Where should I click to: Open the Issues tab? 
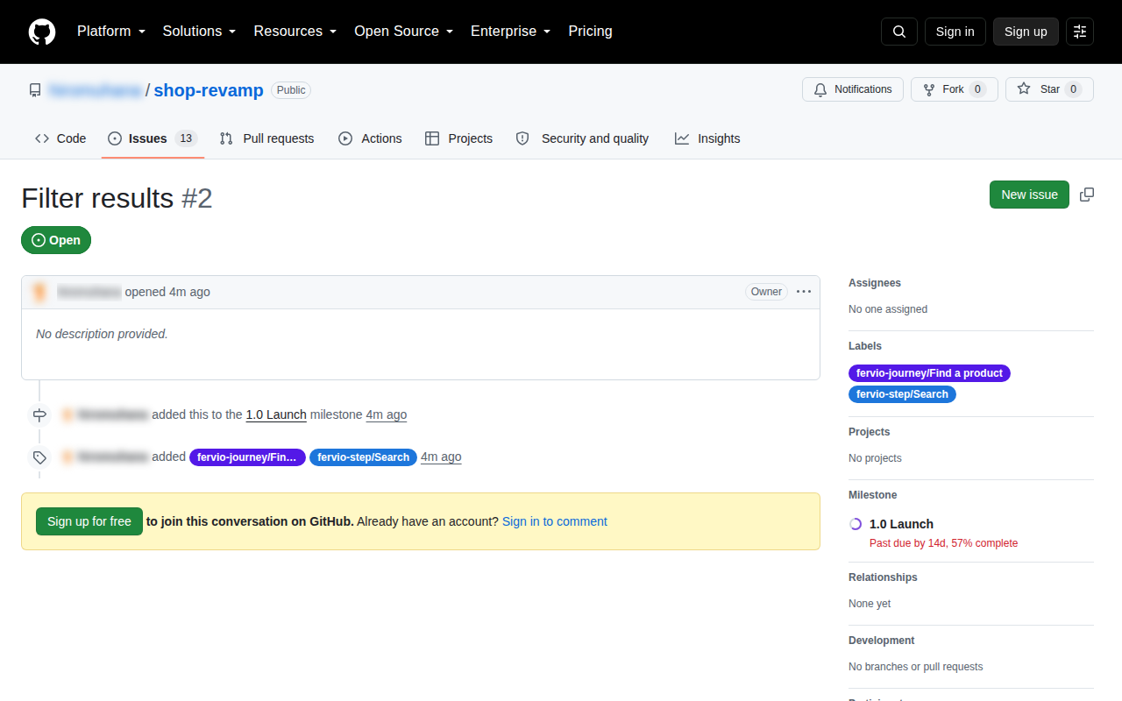(153, 138)
